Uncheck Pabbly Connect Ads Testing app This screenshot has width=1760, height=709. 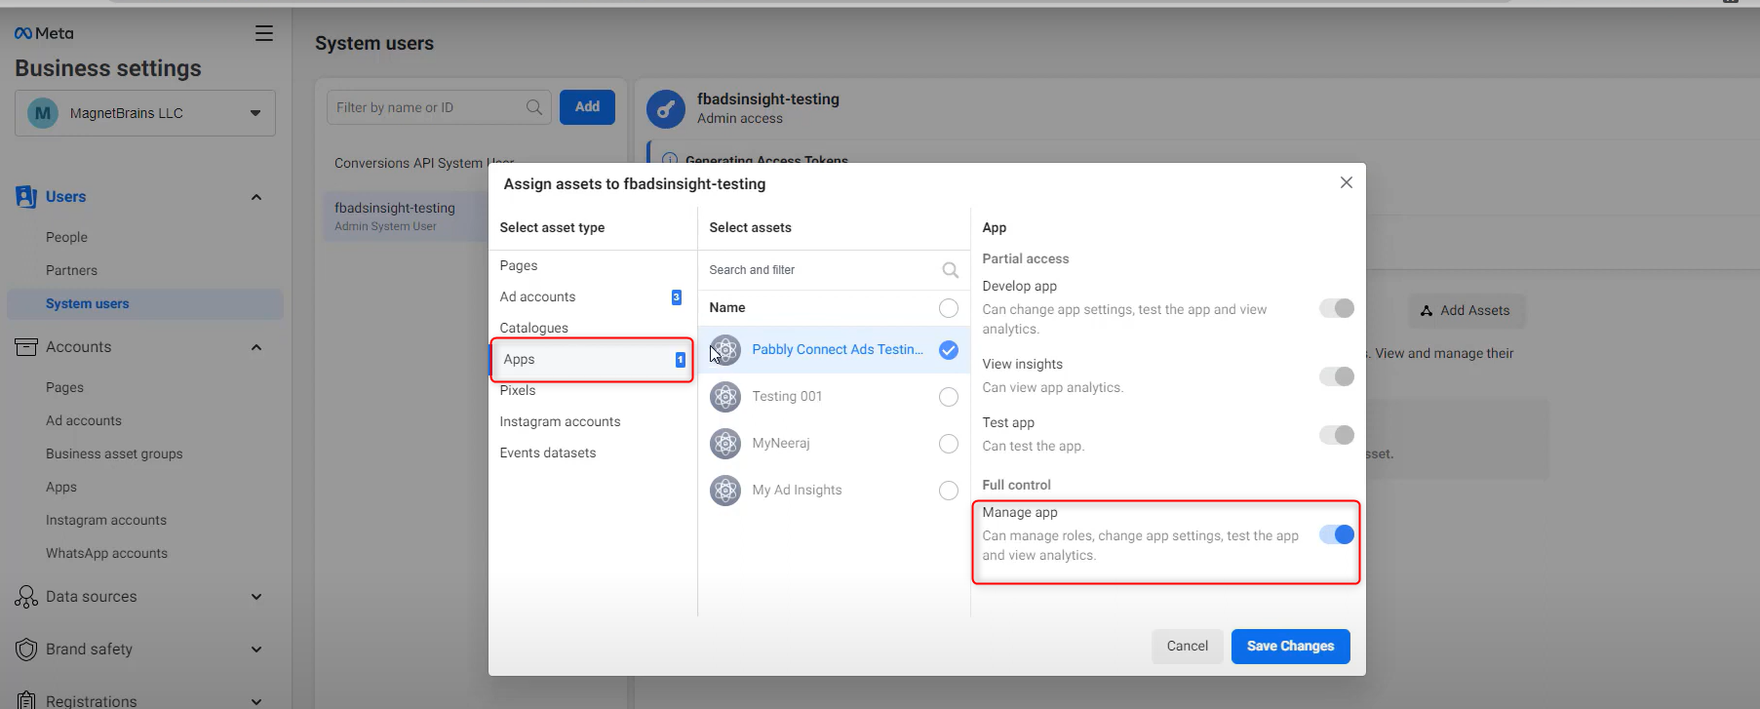pos(949,350)
